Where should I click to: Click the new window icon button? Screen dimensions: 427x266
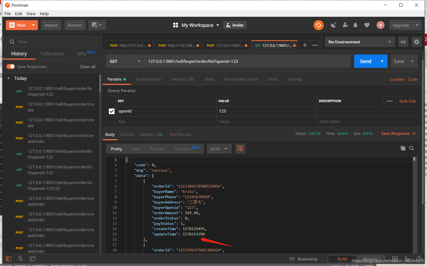tap(97, 25)
